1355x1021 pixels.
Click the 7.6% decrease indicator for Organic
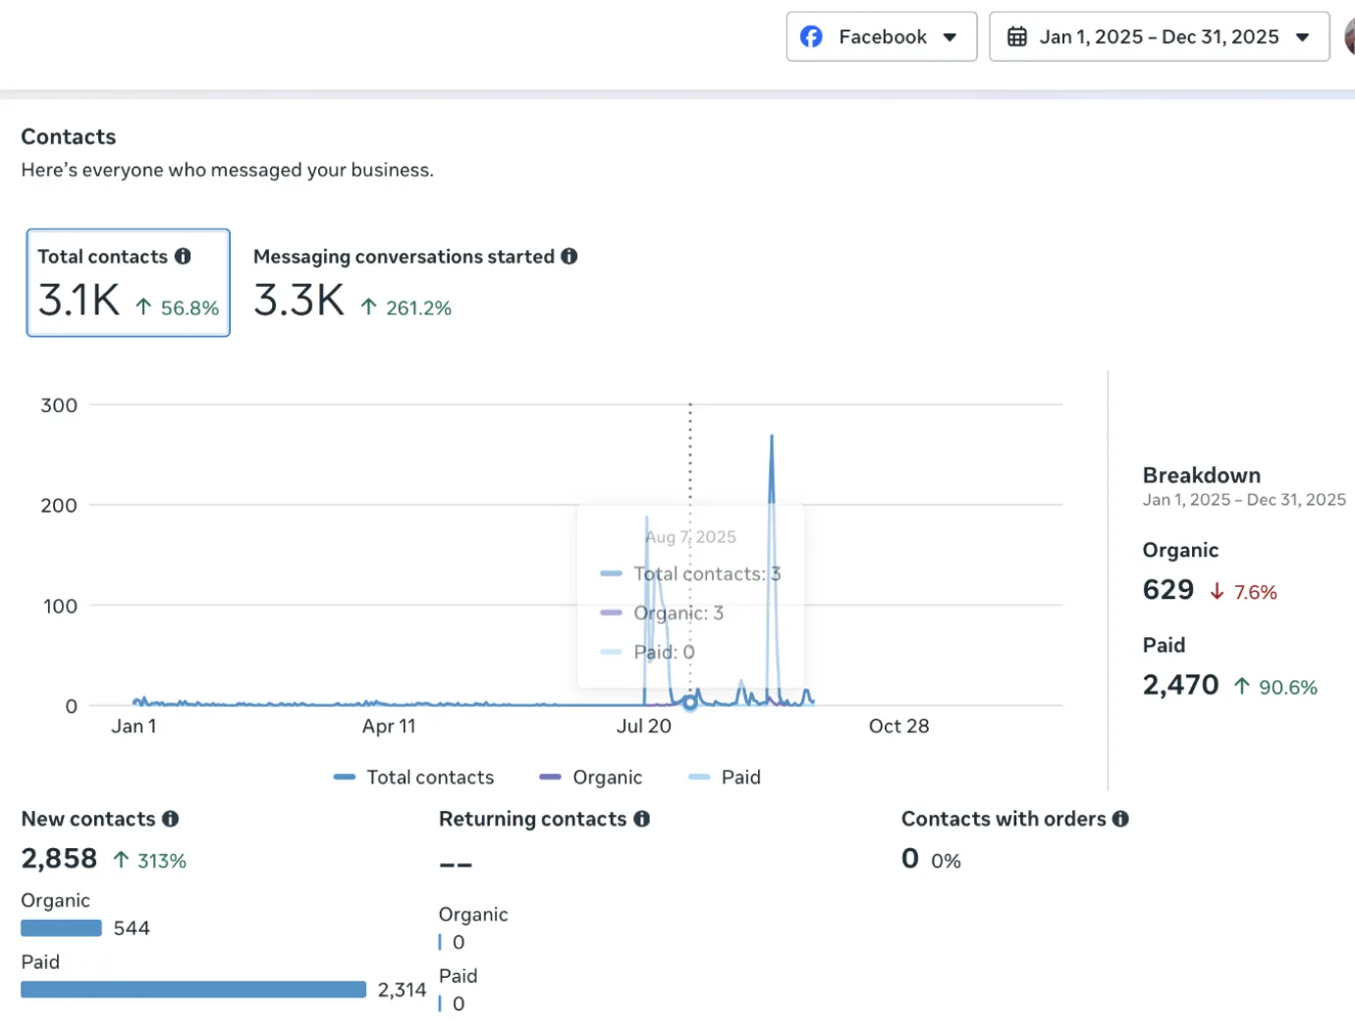1244,592
